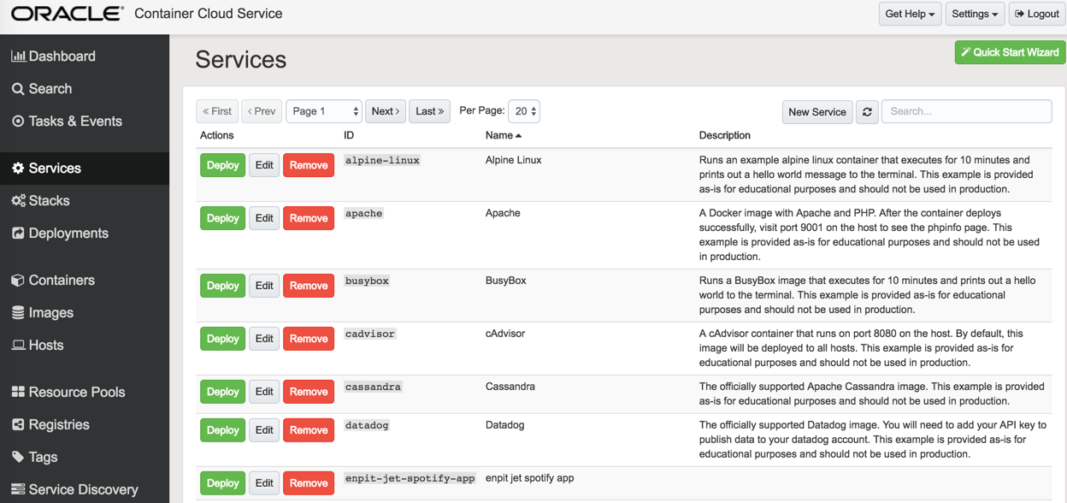Open the Page 1 dropdown selector
1067x503 pixels.
point(324,111)
